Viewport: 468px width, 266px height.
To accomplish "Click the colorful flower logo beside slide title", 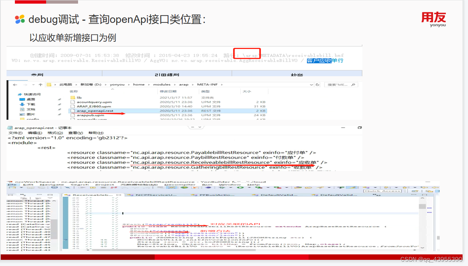I will (x=21, y=19).
